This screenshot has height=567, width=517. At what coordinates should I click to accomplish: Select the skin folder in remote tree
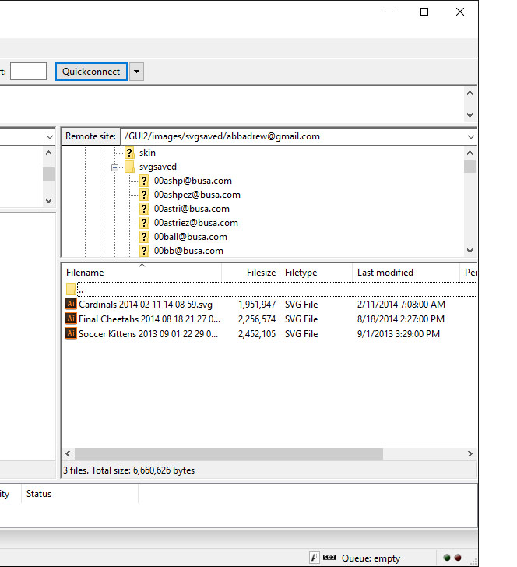point(147,153)
